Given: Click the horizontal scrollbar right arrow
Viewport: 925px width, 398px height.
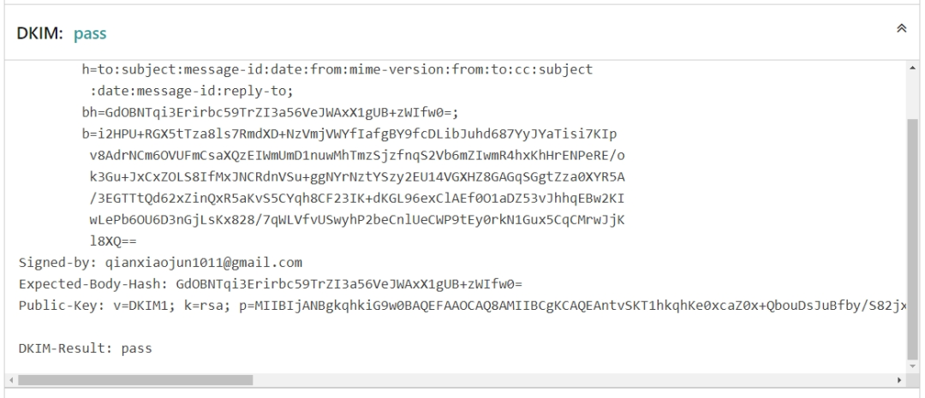Looking at the screenshot, I should (899, 380).
